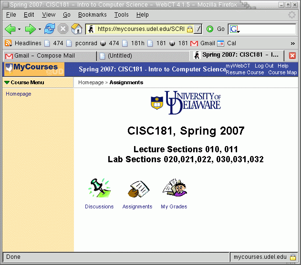Viewport: 301px width, 265px height.
Task: Open the Bookmarks menu
Action: 92,15
